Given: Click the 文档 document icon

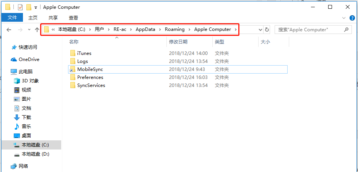Looking at the screenshot, I should pyautogui.click(x=17, y=108).
